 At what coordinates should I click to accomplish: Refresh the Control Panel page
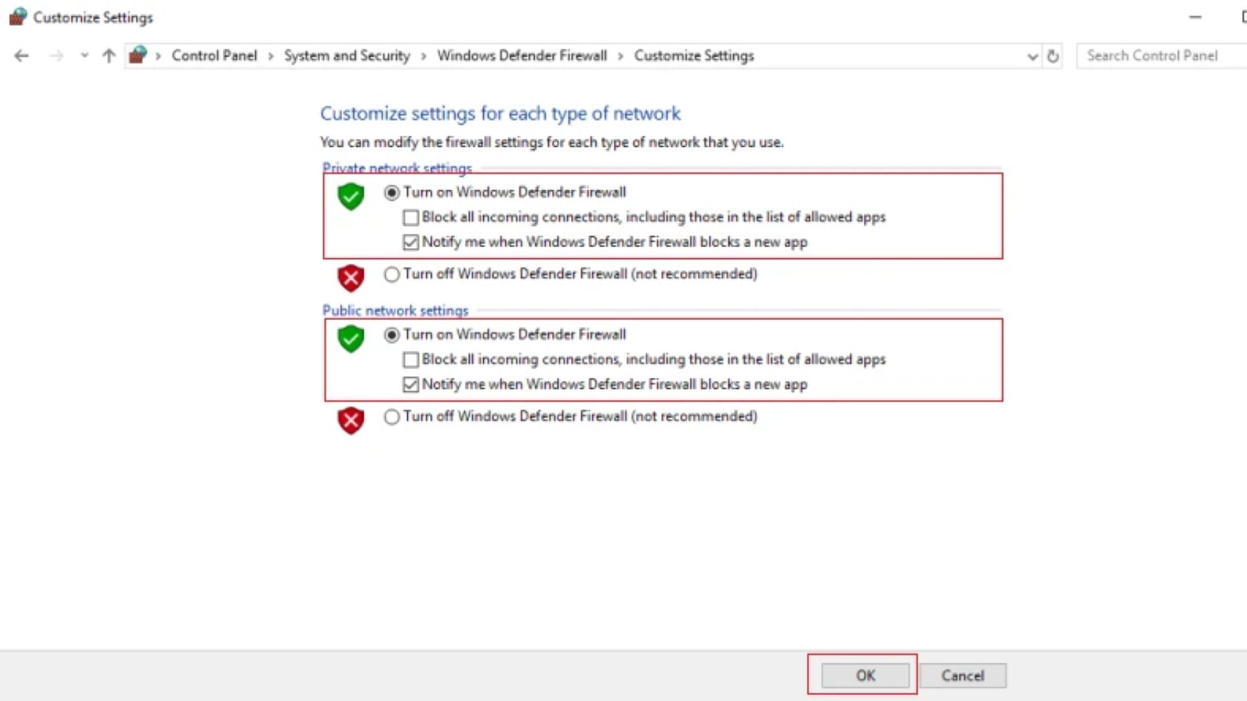click(1053, 56)
